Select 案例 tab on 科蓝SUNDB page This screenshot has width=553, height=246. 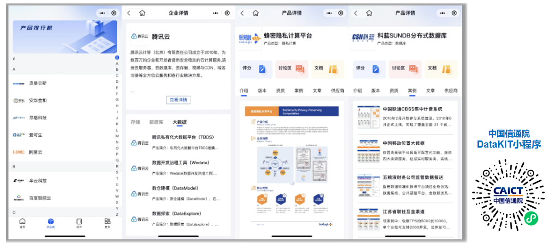(412, 90)
